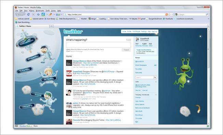223x135 pixels.
Task: Open the History menu
Action: click(x=31, y=11)
